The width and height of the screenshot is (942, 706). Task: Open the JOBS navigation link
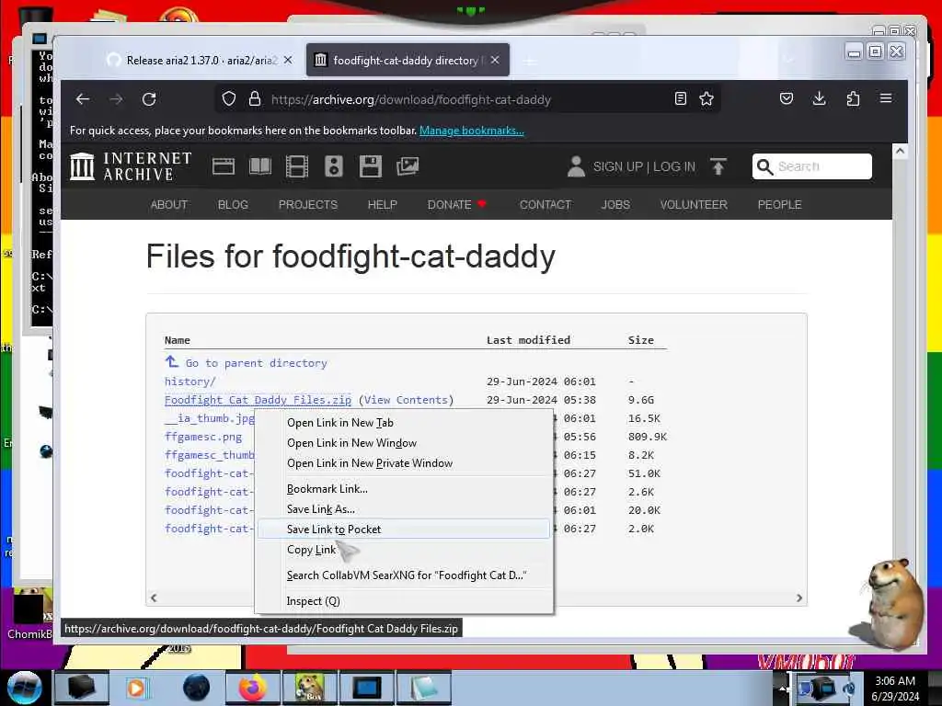[615, 205]
